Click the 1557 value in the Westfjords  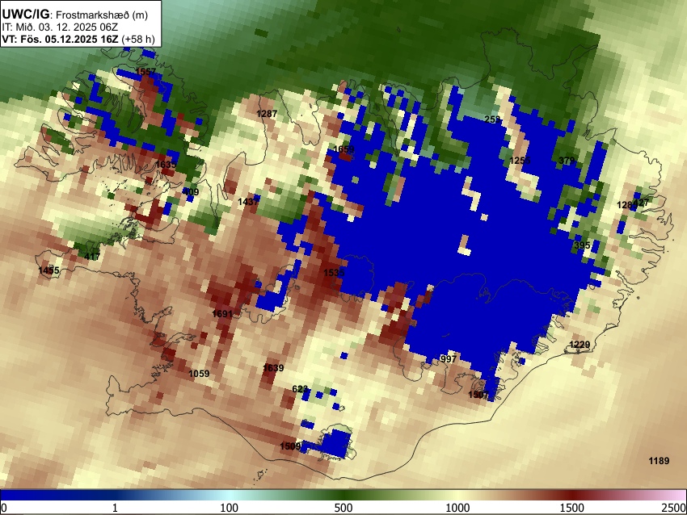pos(146,72)
